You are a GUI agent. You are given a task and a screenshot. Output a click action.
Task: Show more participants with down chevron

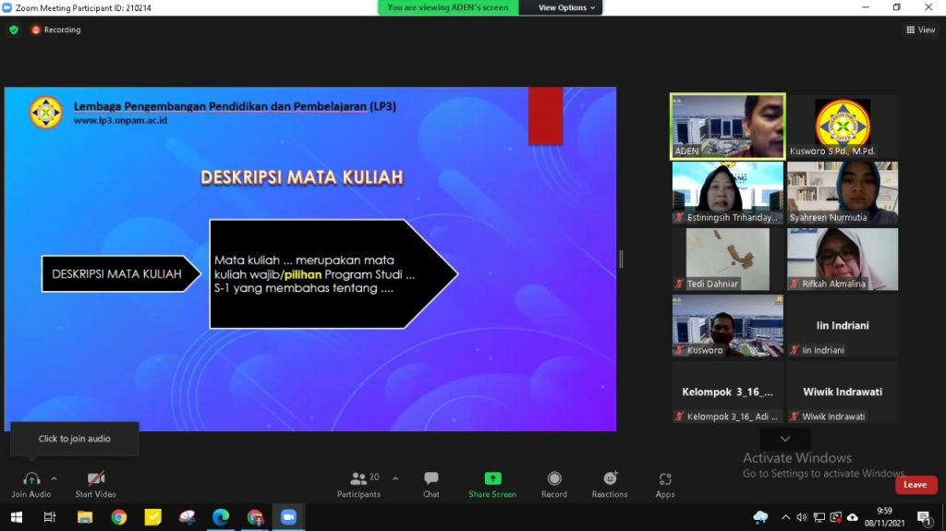[x=785, y=439]
